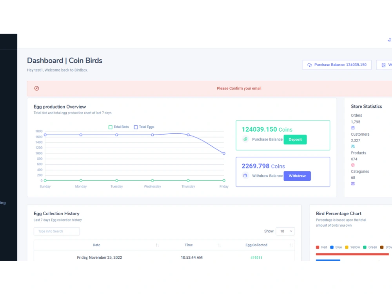Open Purchase Balance header button
Screen dimensions: 392x294
[337, 65]
